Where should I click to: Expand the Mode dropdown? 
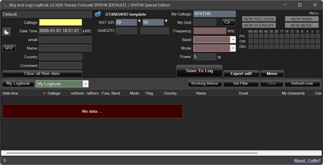[233, 48]
